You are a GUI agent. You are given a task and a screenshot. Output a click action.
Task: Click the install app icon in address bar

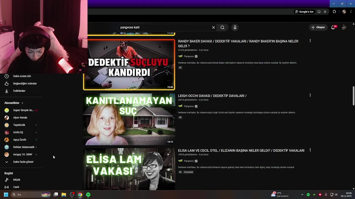click(x=319, y=12)
